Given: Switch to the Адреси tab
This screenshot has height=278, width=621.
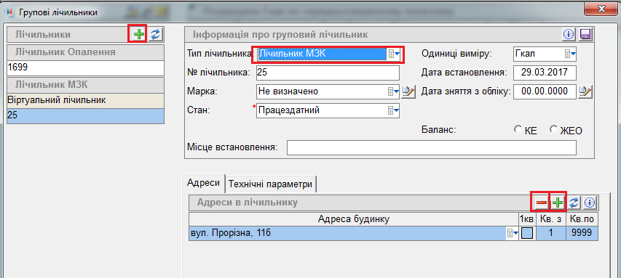Looking at the screenshot, I should tap(204, 183).
